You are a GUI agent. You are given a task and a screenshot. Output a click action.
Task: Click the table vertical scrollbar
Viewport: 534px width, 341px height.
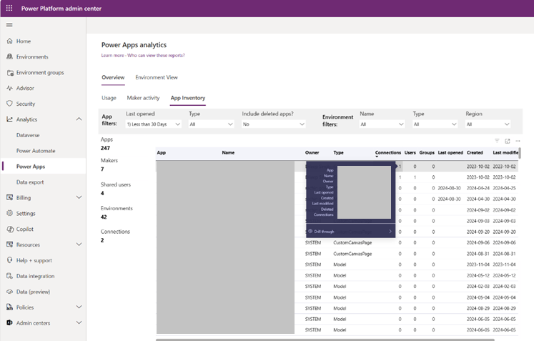point(520,152)
